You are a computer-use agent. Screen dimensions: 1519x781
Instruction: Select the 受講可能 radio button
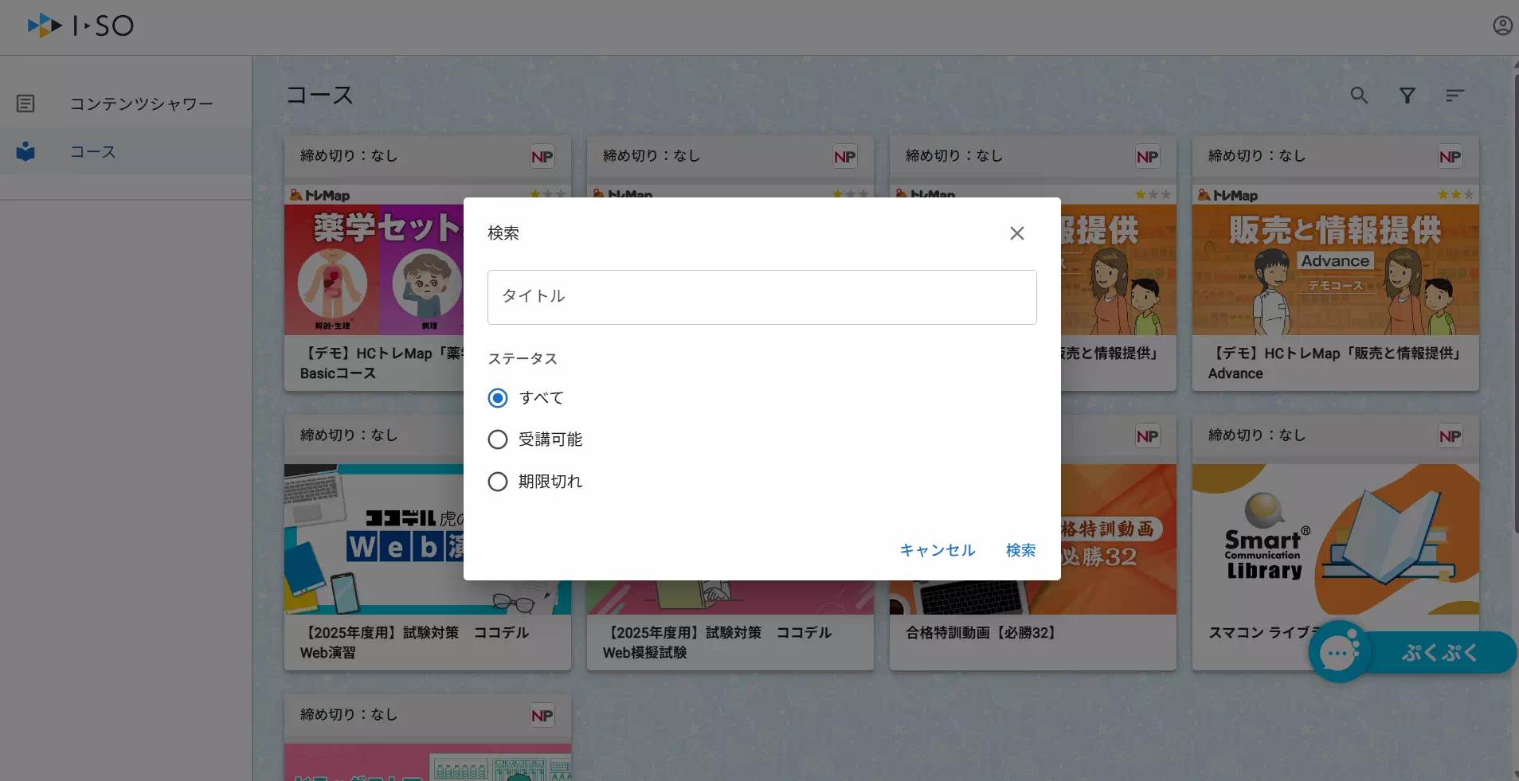pyautogui.click(x=496, y=439)
